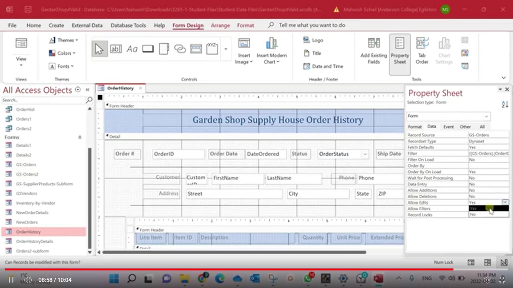Switch to Property Sheet Event tab
Screen dimensions: 513x288
click(448, 127)
